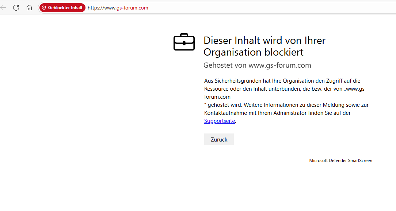Click the 'forum.com' line in message body
Image resolution: width=396 pixels, height=211 pixels.
[217, 97]
